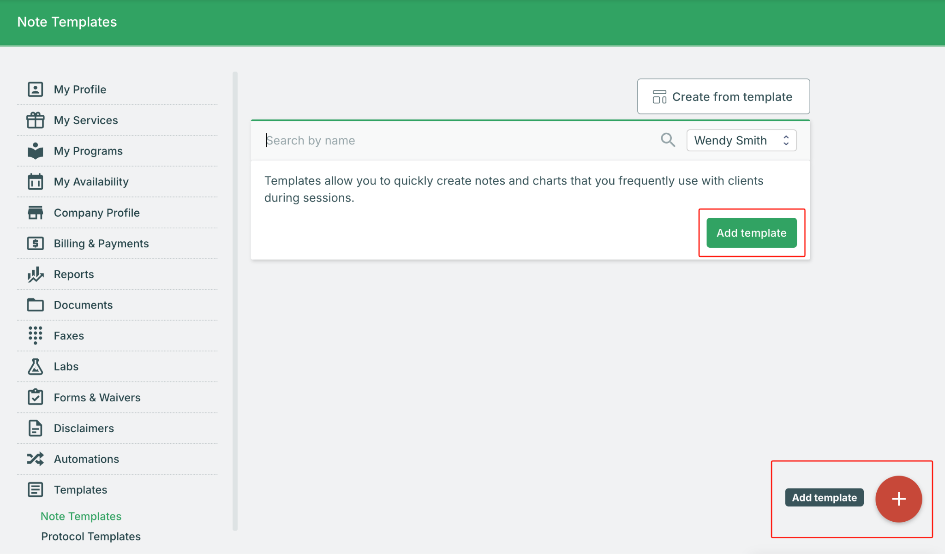This screenshot has height=554, width=945.
Task: Collapse the Templates sidebar section
Action: click(x=80, y=490)
